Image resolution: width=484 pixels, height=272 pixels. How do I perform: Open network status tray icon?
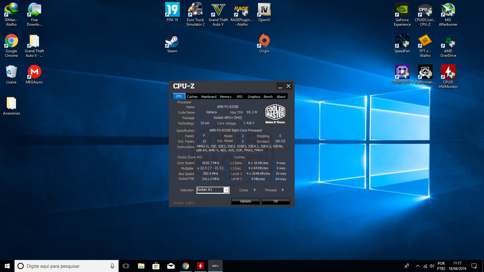click(x=425, y=266)
